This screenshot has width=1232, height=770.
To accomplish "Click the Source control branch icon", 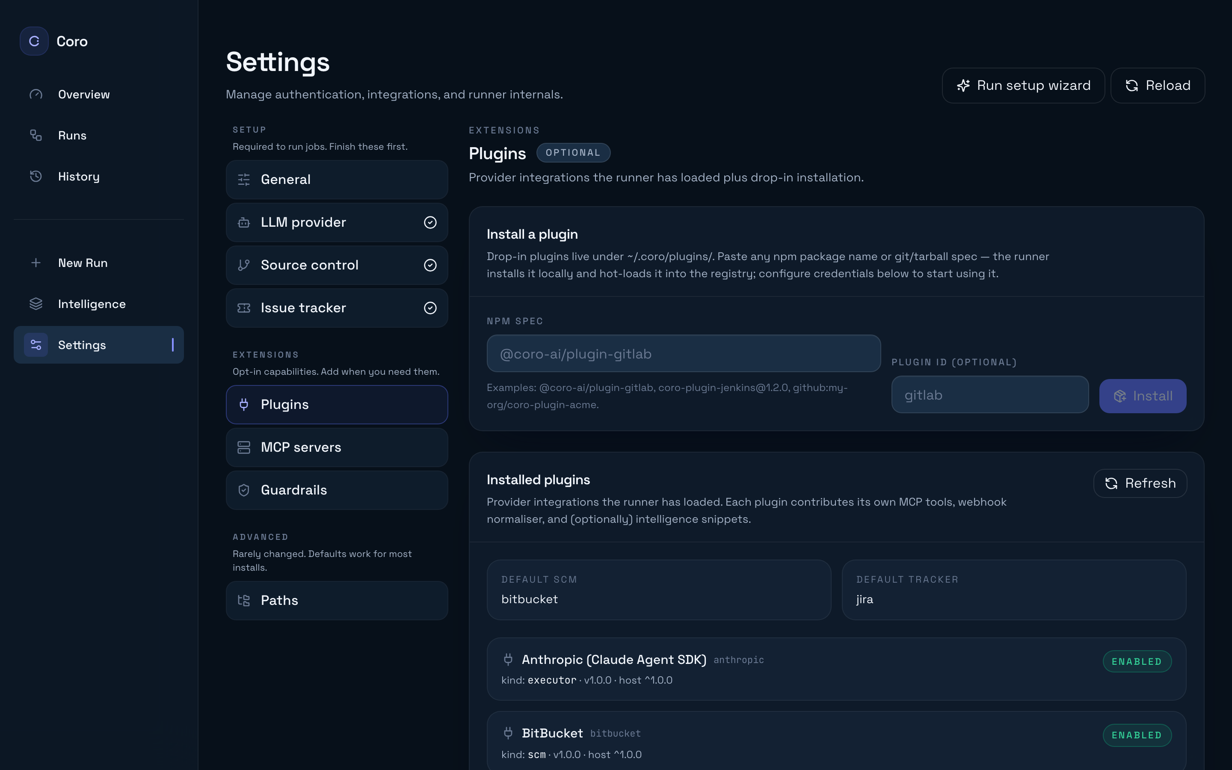I will [244, 265].
